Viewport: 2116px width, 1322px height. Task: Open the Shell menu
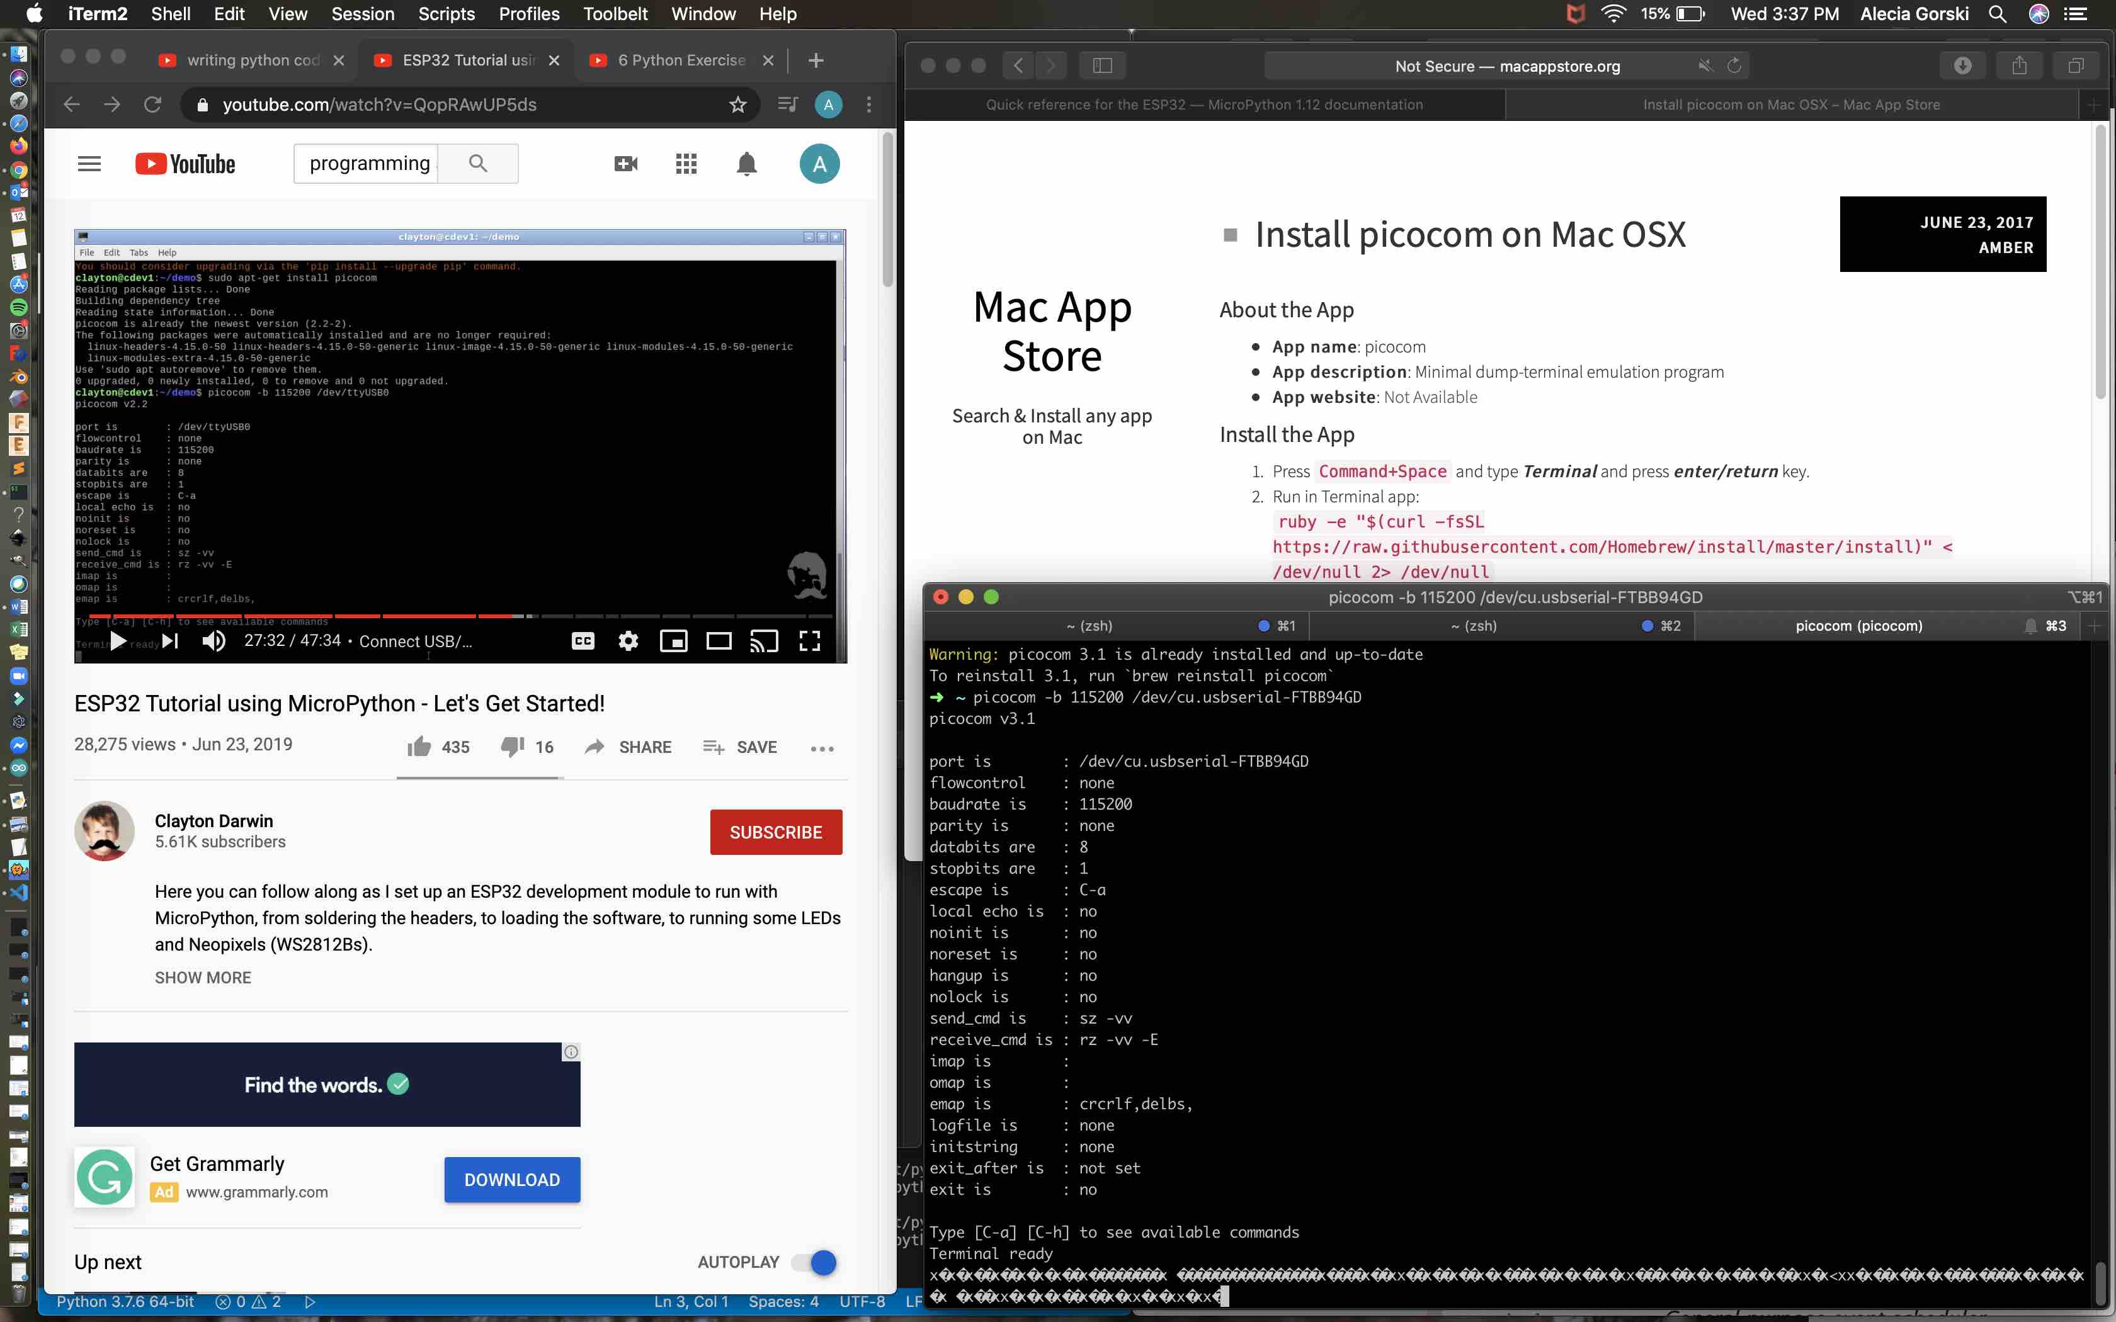coord(171,14)
